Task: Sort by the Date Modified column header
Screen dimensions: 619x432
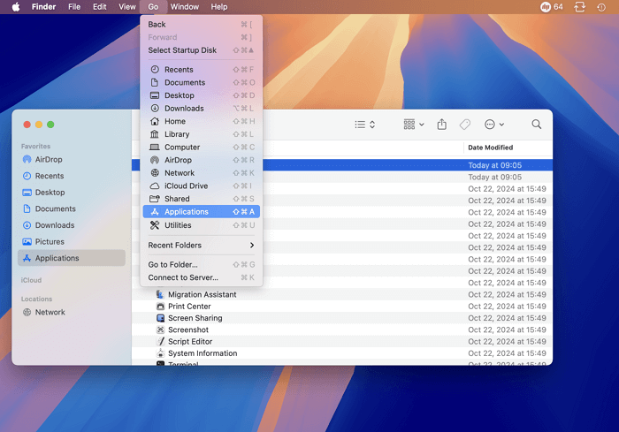Action: [491, 148]
